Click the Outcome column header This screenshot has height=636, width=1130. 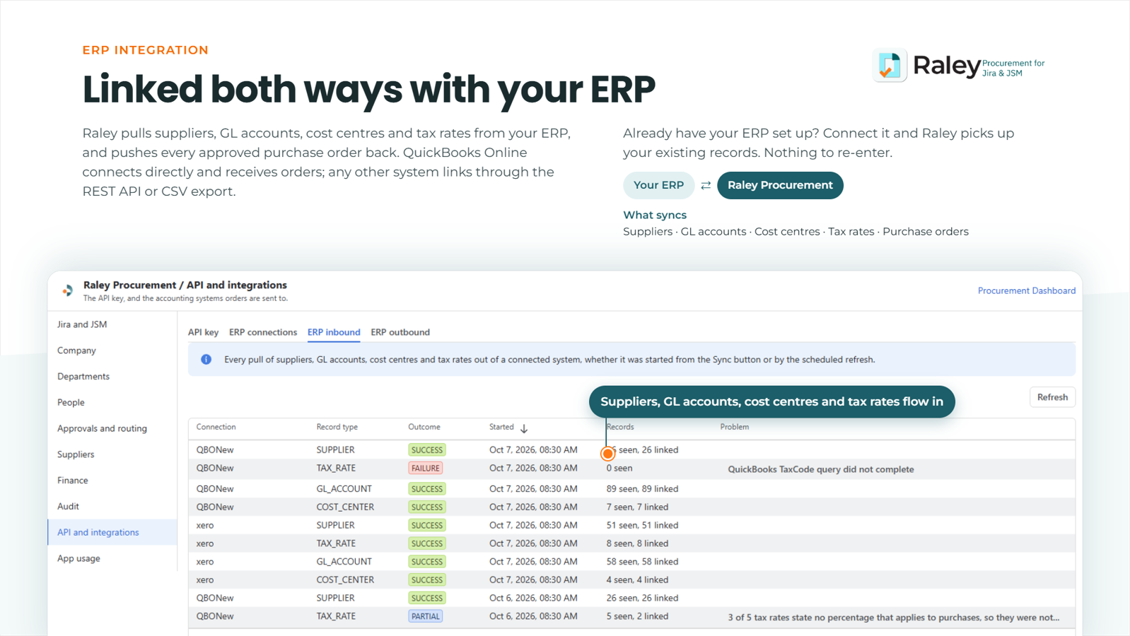click(x=424, y=427)
